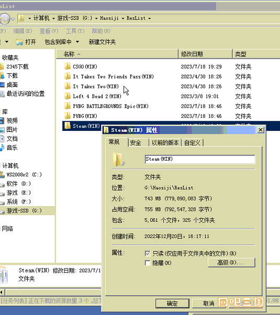
Task: Click the 新建文件夹 toolbar button
Action: click(x=102, y=42)
